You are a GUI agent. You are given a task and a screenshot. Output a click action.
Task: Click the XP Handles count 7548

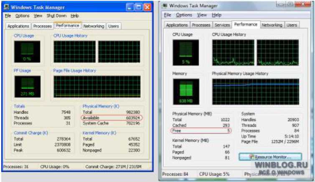[x=66, y=112]
